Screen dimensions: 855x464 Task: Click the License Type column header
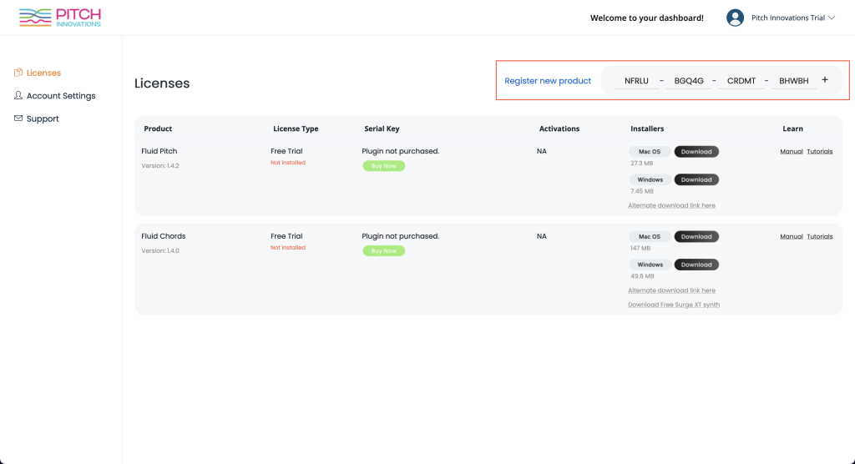(x=296, y=129)
